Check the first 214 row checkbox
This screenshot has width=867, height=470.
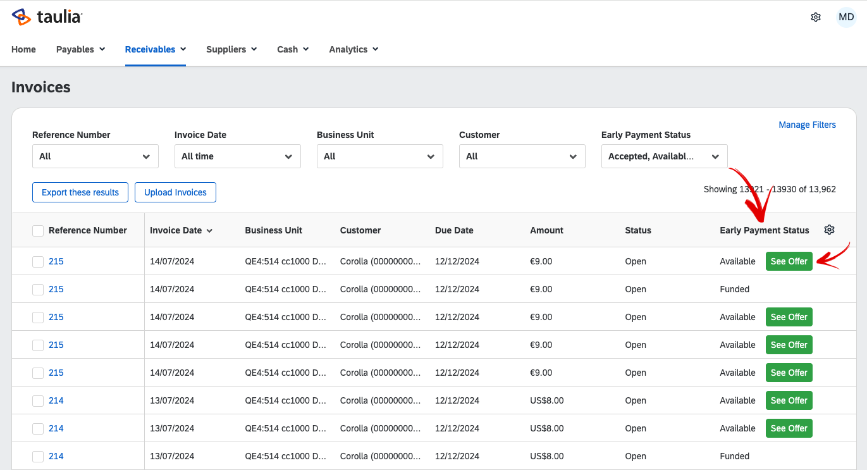pyautogui.click(x=38, y=400)
